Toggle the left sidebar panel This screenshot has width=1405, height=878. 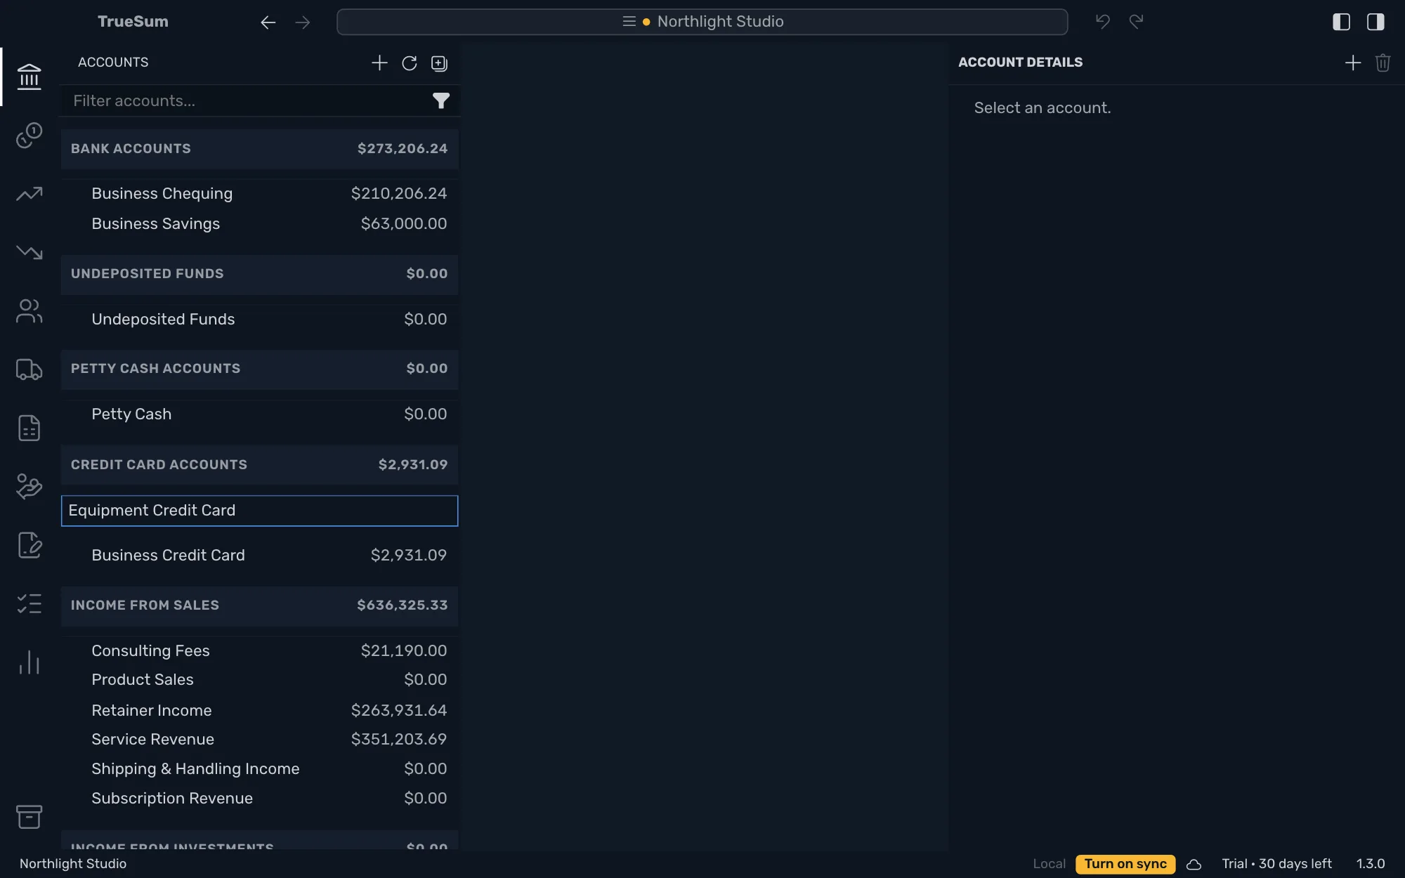tap(1341, 22)
